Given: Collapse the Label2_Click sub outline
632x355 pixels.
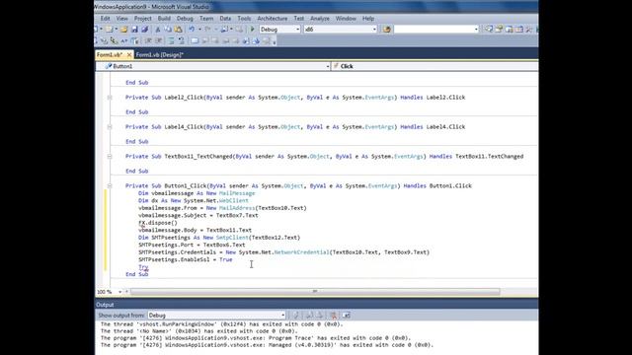Looking at the screenshot, I should pyautogui.click(x=110, y=98).
